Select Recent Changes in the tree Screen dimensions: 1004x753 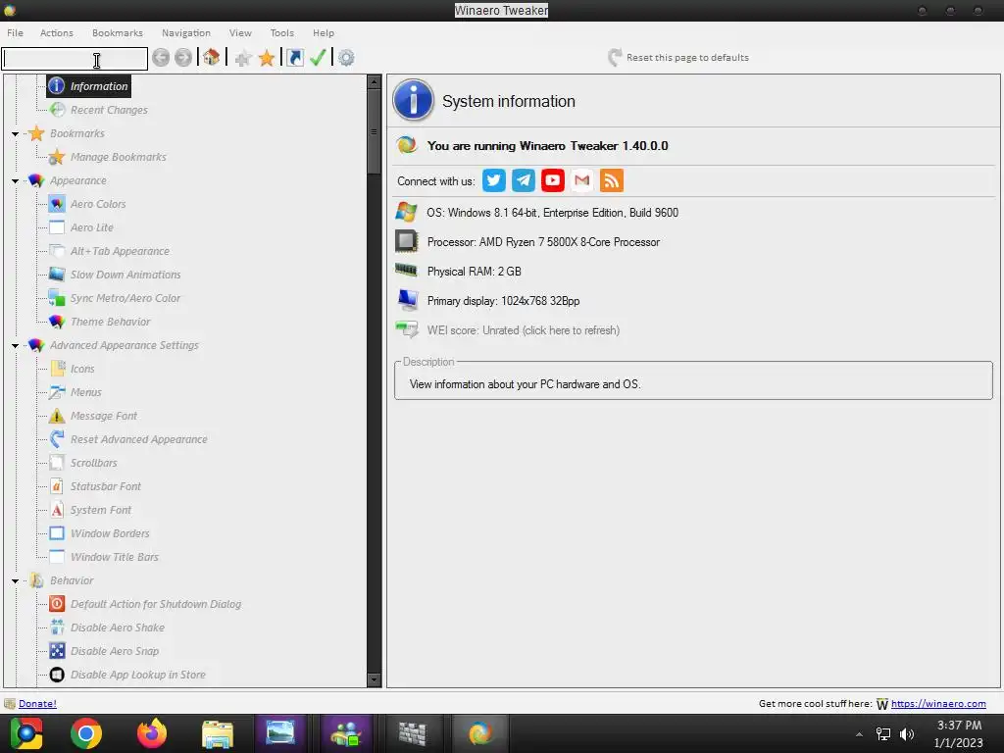click(x=109, y=110)
